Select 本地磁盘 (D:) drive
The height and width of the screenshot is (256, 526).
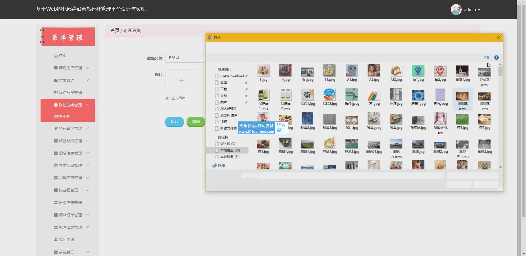tap(227, 150)
